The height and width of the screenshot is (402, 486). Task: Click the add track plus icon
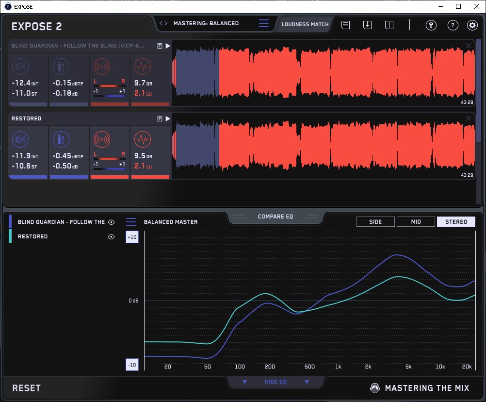[389, 25]
